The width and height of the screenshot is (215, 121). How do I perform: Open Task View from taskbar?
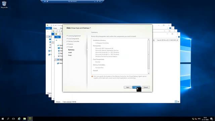pos(13,119)
